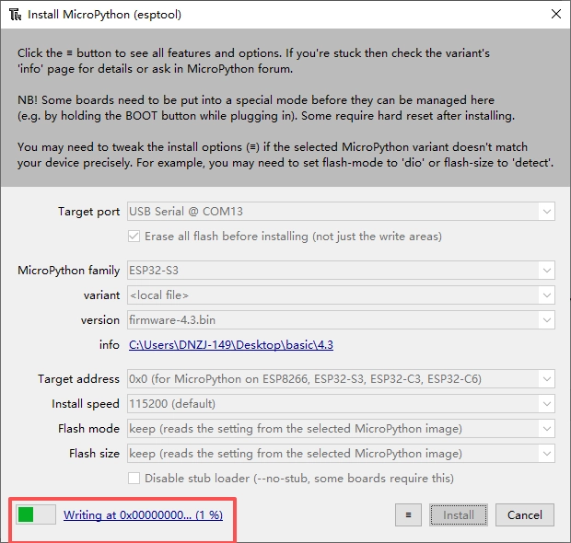Click the ≡ options menu button
Image resolution: width=571 pixels, height=543 pixels.
408,515
